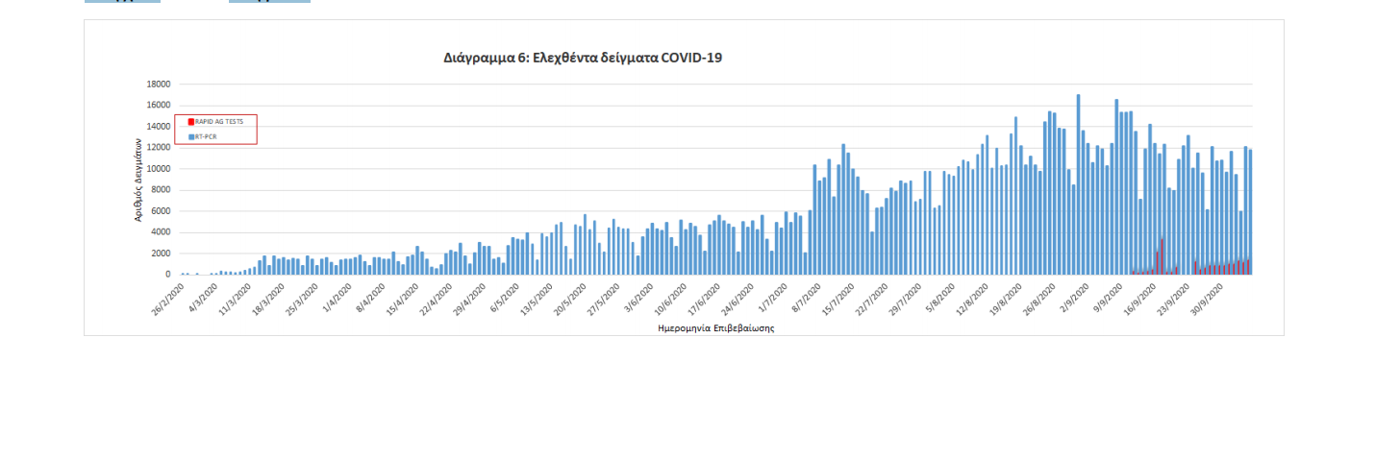Select the 1/4/2020 x-axis date label
The width and height of the screenshot is (1375, 459).
[339, 294]
